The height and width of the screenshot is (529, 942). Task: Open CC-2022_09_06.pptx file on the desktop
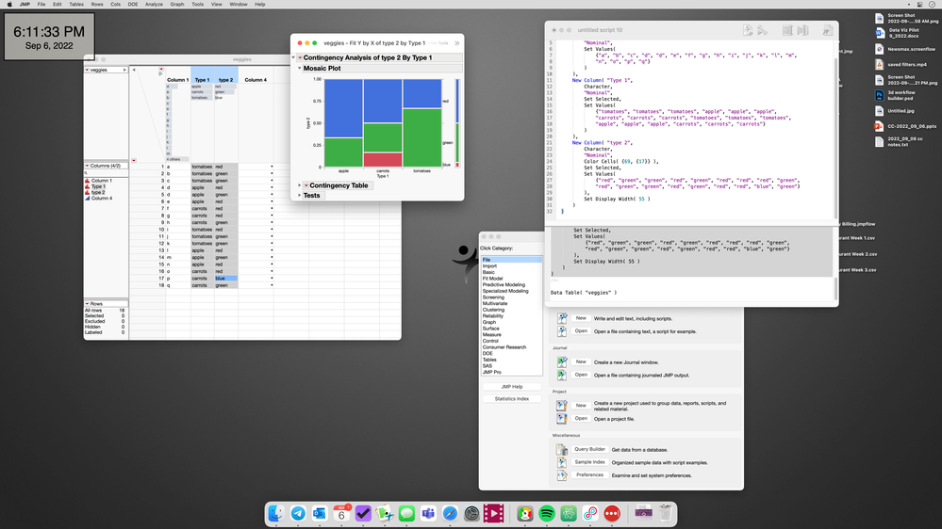click(x=906, y=126)
